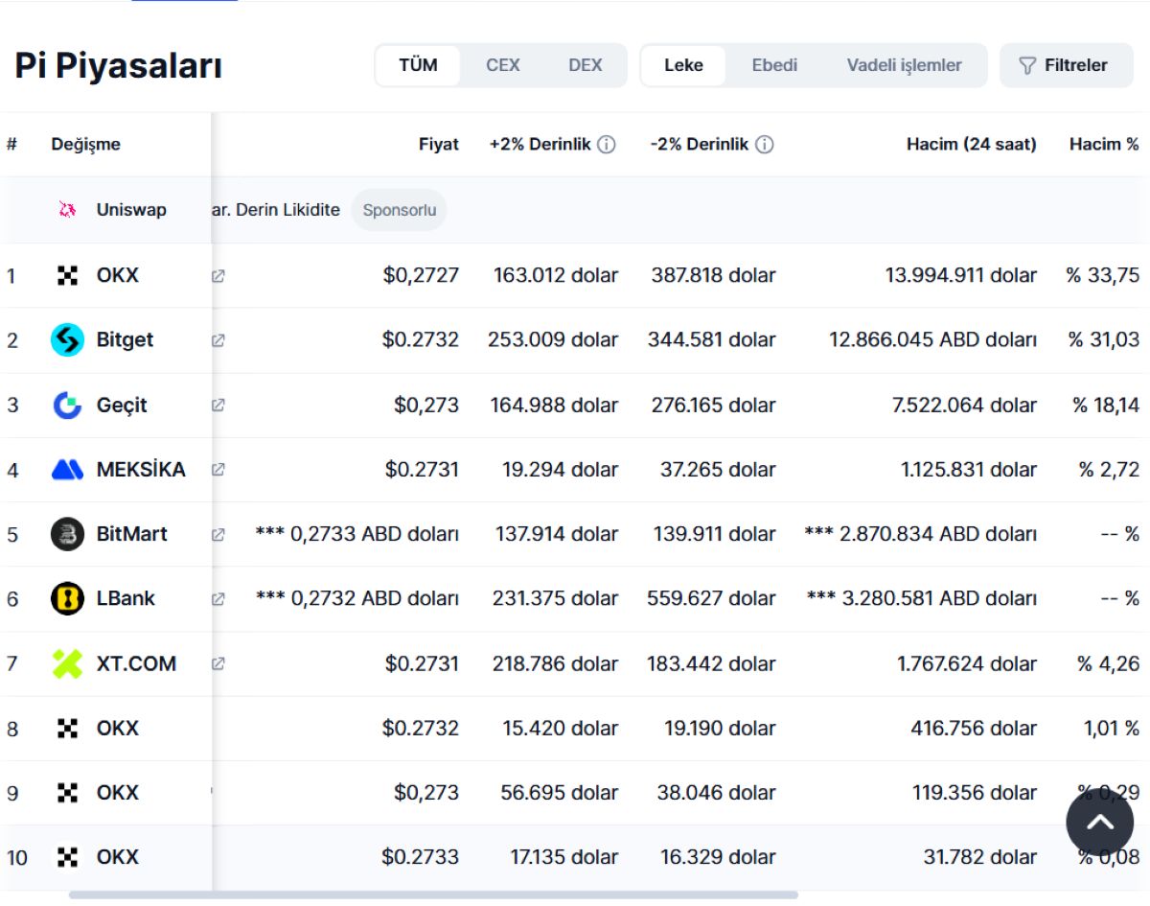This screenshot has height=906, width=1150.
Task: Switch to the DEX tab
Action: pos(586,65)
